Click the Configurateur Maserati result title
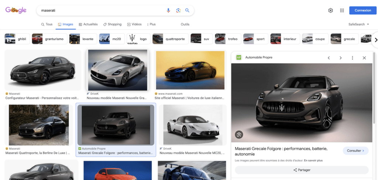The height and width of the screenshot is (180, 378). click(42, 98)
